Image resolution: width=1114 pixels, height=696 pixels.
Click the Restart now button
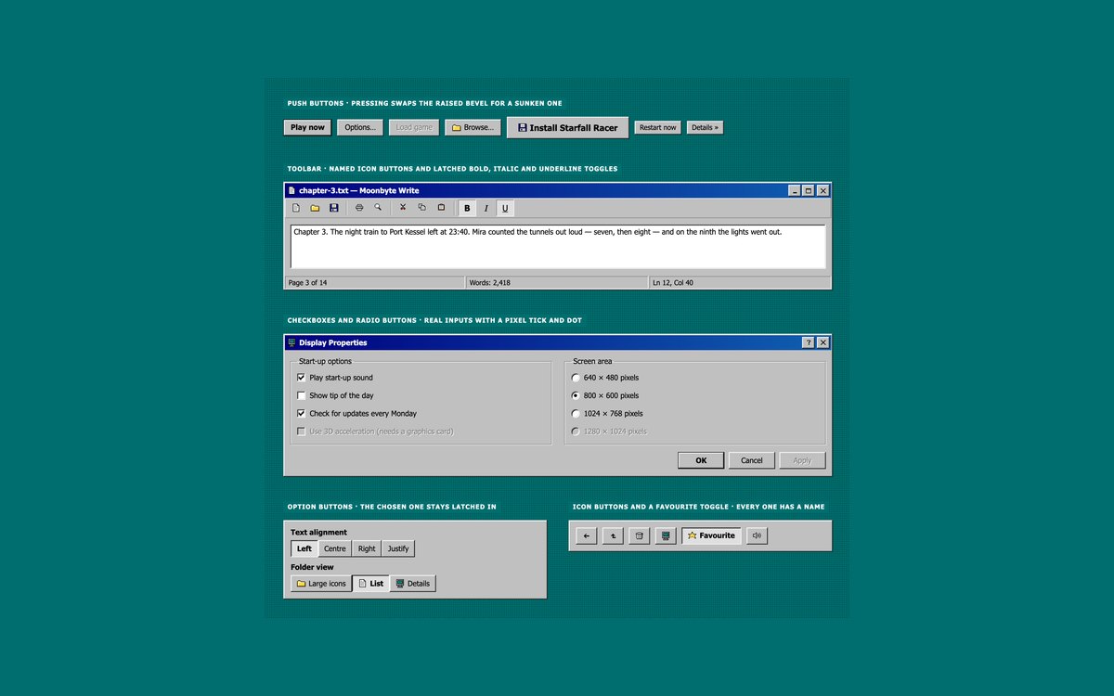point(657,127)
